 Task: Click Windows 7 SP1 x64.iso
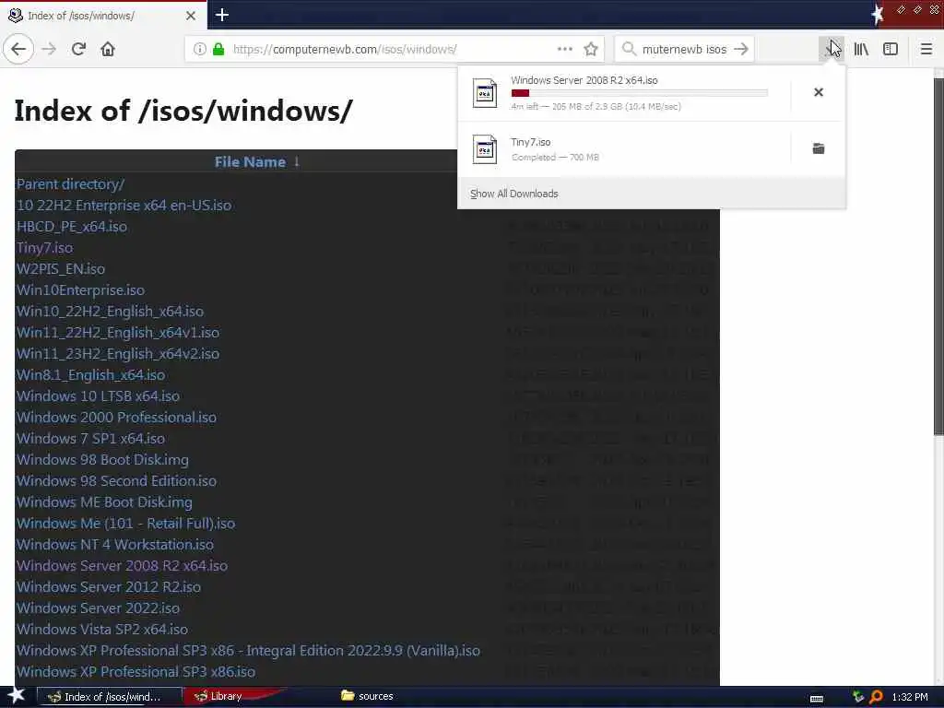tap(91, 438)
